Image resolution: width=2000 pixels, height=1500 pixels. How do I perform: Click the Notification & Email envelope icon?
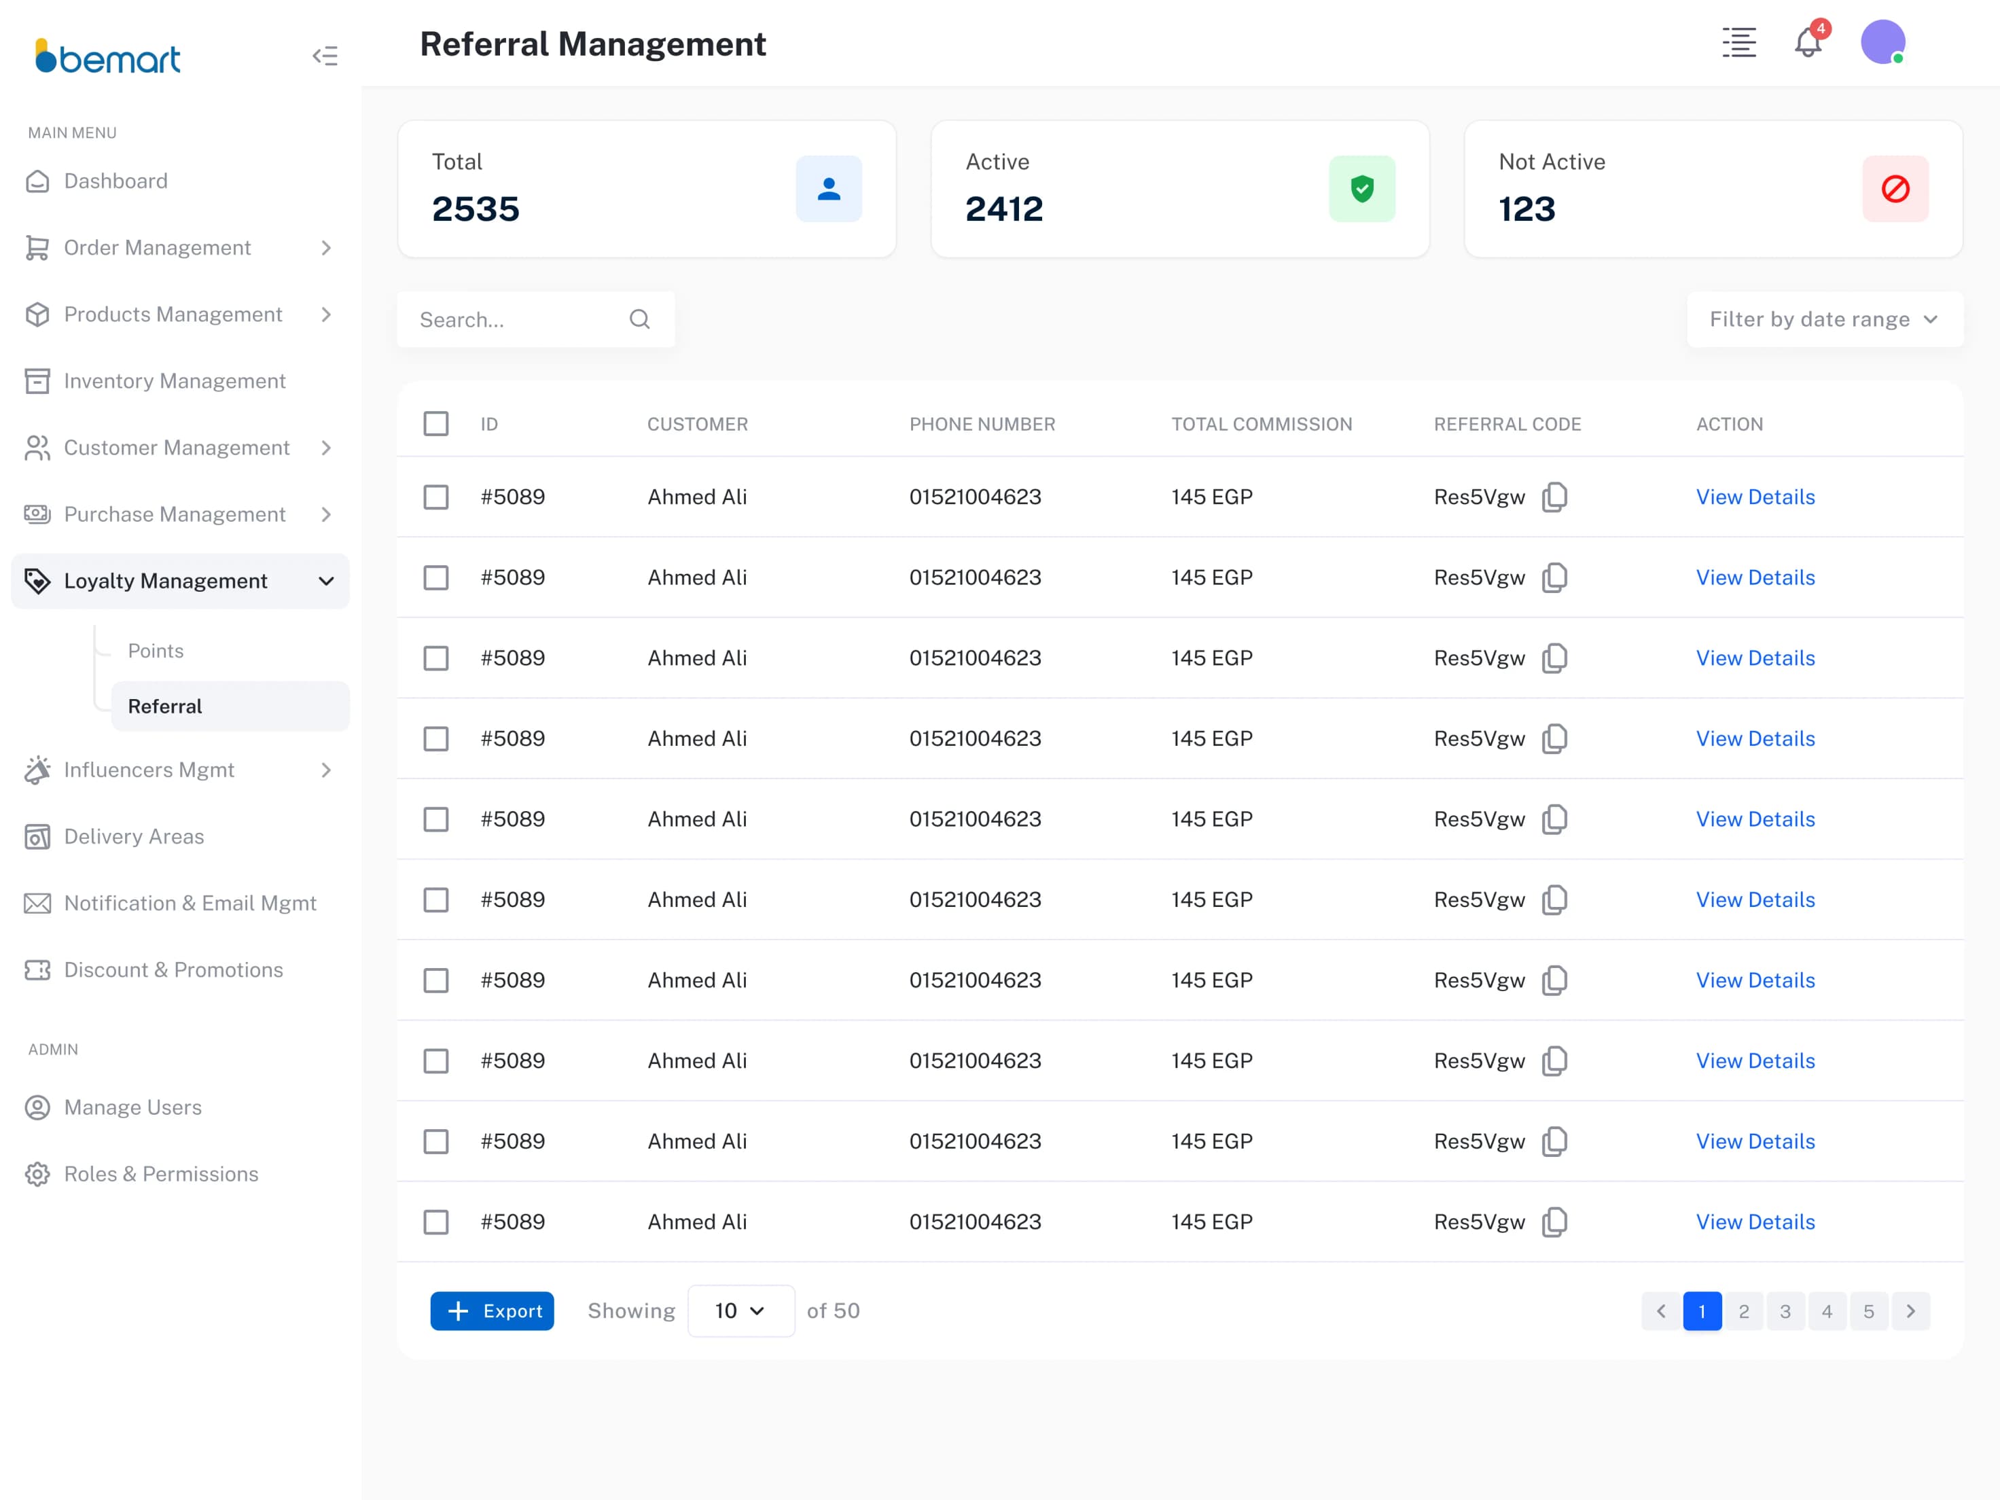37,904
